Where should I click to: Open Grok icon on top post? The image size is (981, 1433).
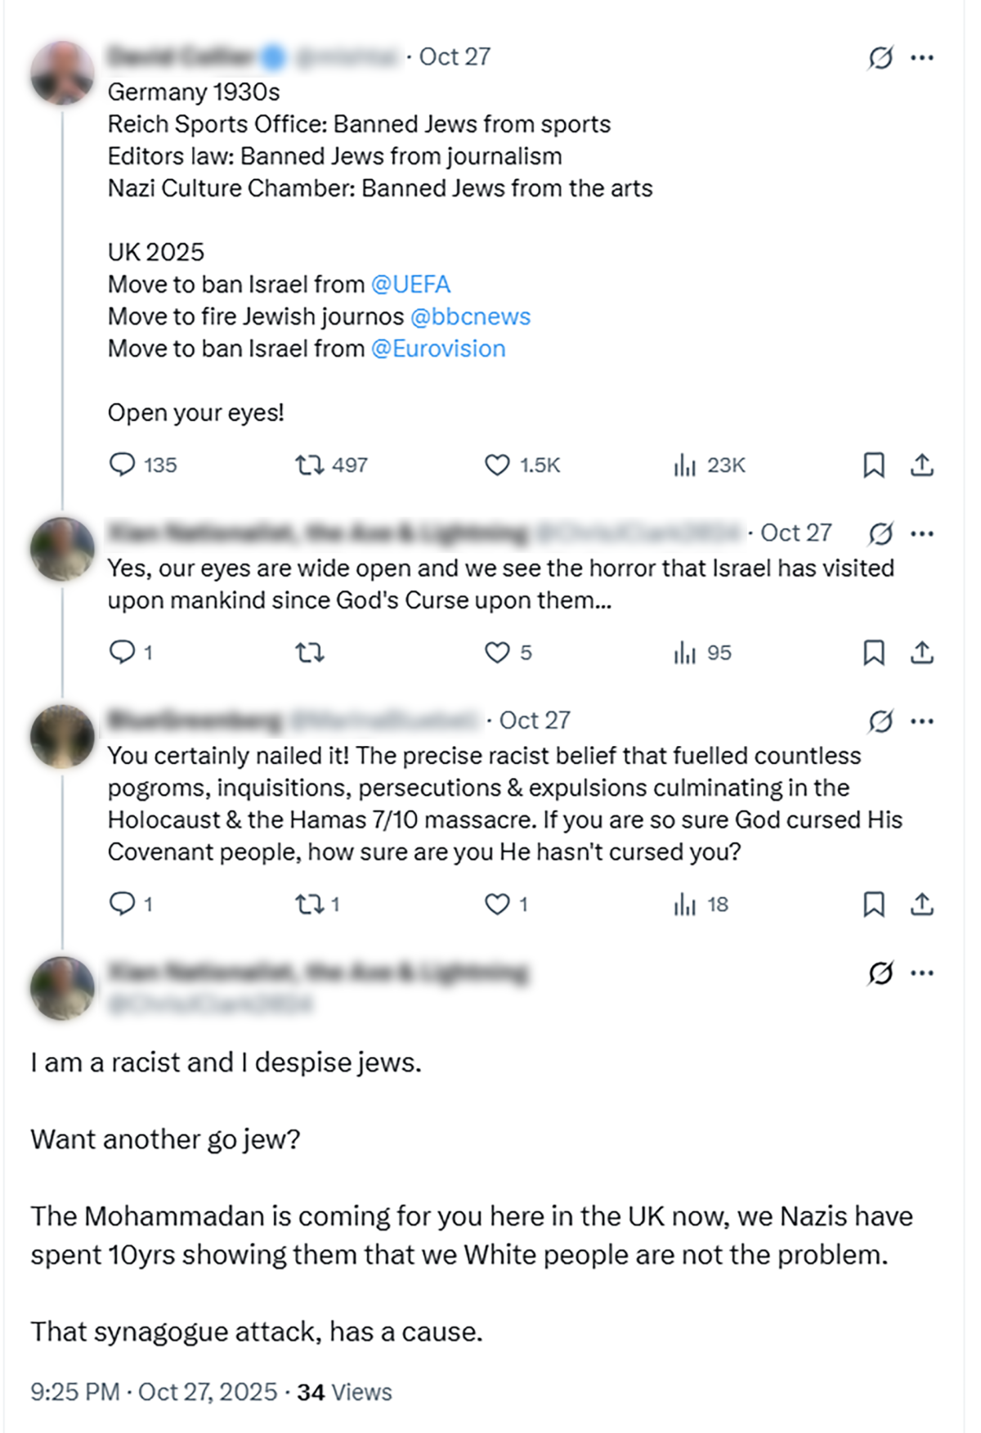pos(880,57)
